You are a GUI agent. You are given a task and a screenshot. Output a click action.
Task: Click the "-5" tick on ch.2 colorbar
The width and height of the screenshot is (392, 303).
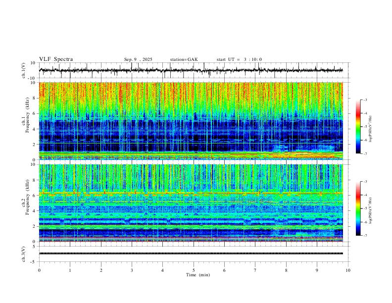pyautogui.click(x=365, y=208)
